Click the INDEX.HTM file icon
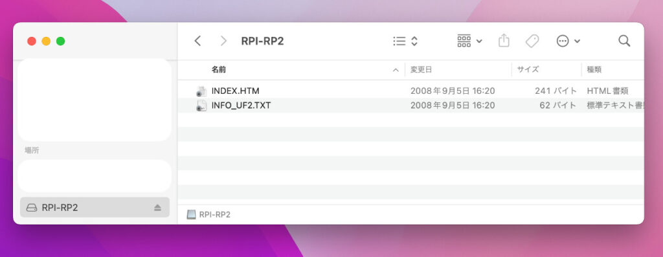Screen dimensions: 663x257 point(202,91)
